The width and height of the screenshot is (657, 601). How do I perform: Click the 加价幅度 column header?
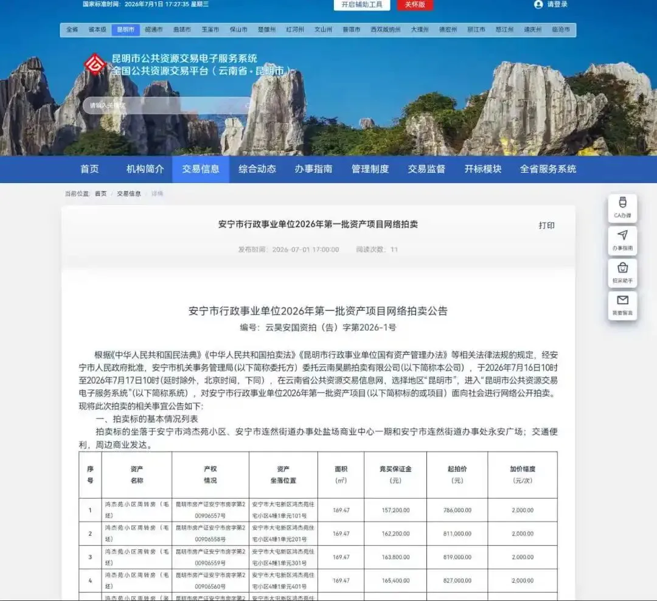[x=523, y=475]
